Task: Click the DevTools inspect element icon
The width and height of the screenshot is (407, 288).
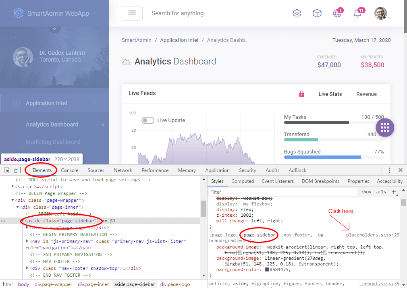Action: click(7, 170)
